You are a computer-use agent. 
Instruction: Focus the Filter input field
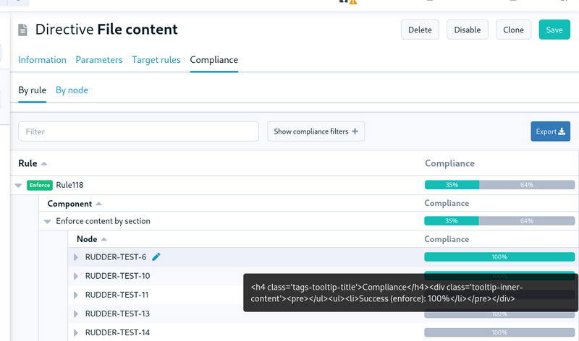coord(138,131)
